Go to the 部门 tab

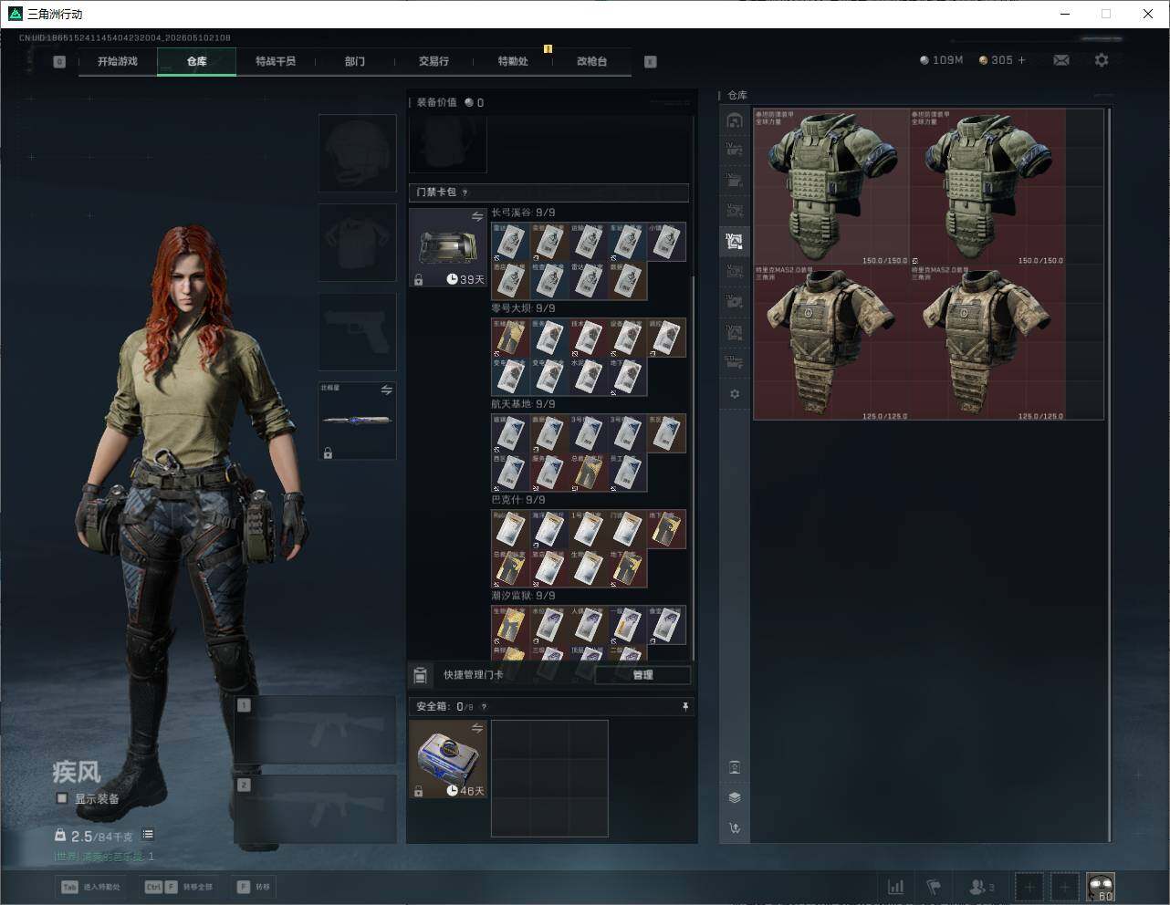(355, 61)
